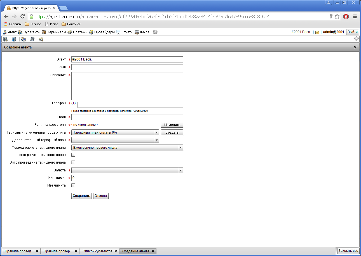This screenshot has height=256, width=361.
Task: Open messages via the envelope icon
Action: (317, 32)
